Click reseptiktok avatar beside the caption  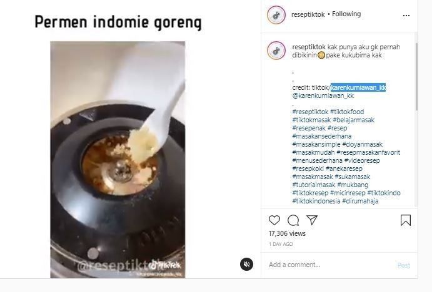pyautogui.click(x=276, y=51)
